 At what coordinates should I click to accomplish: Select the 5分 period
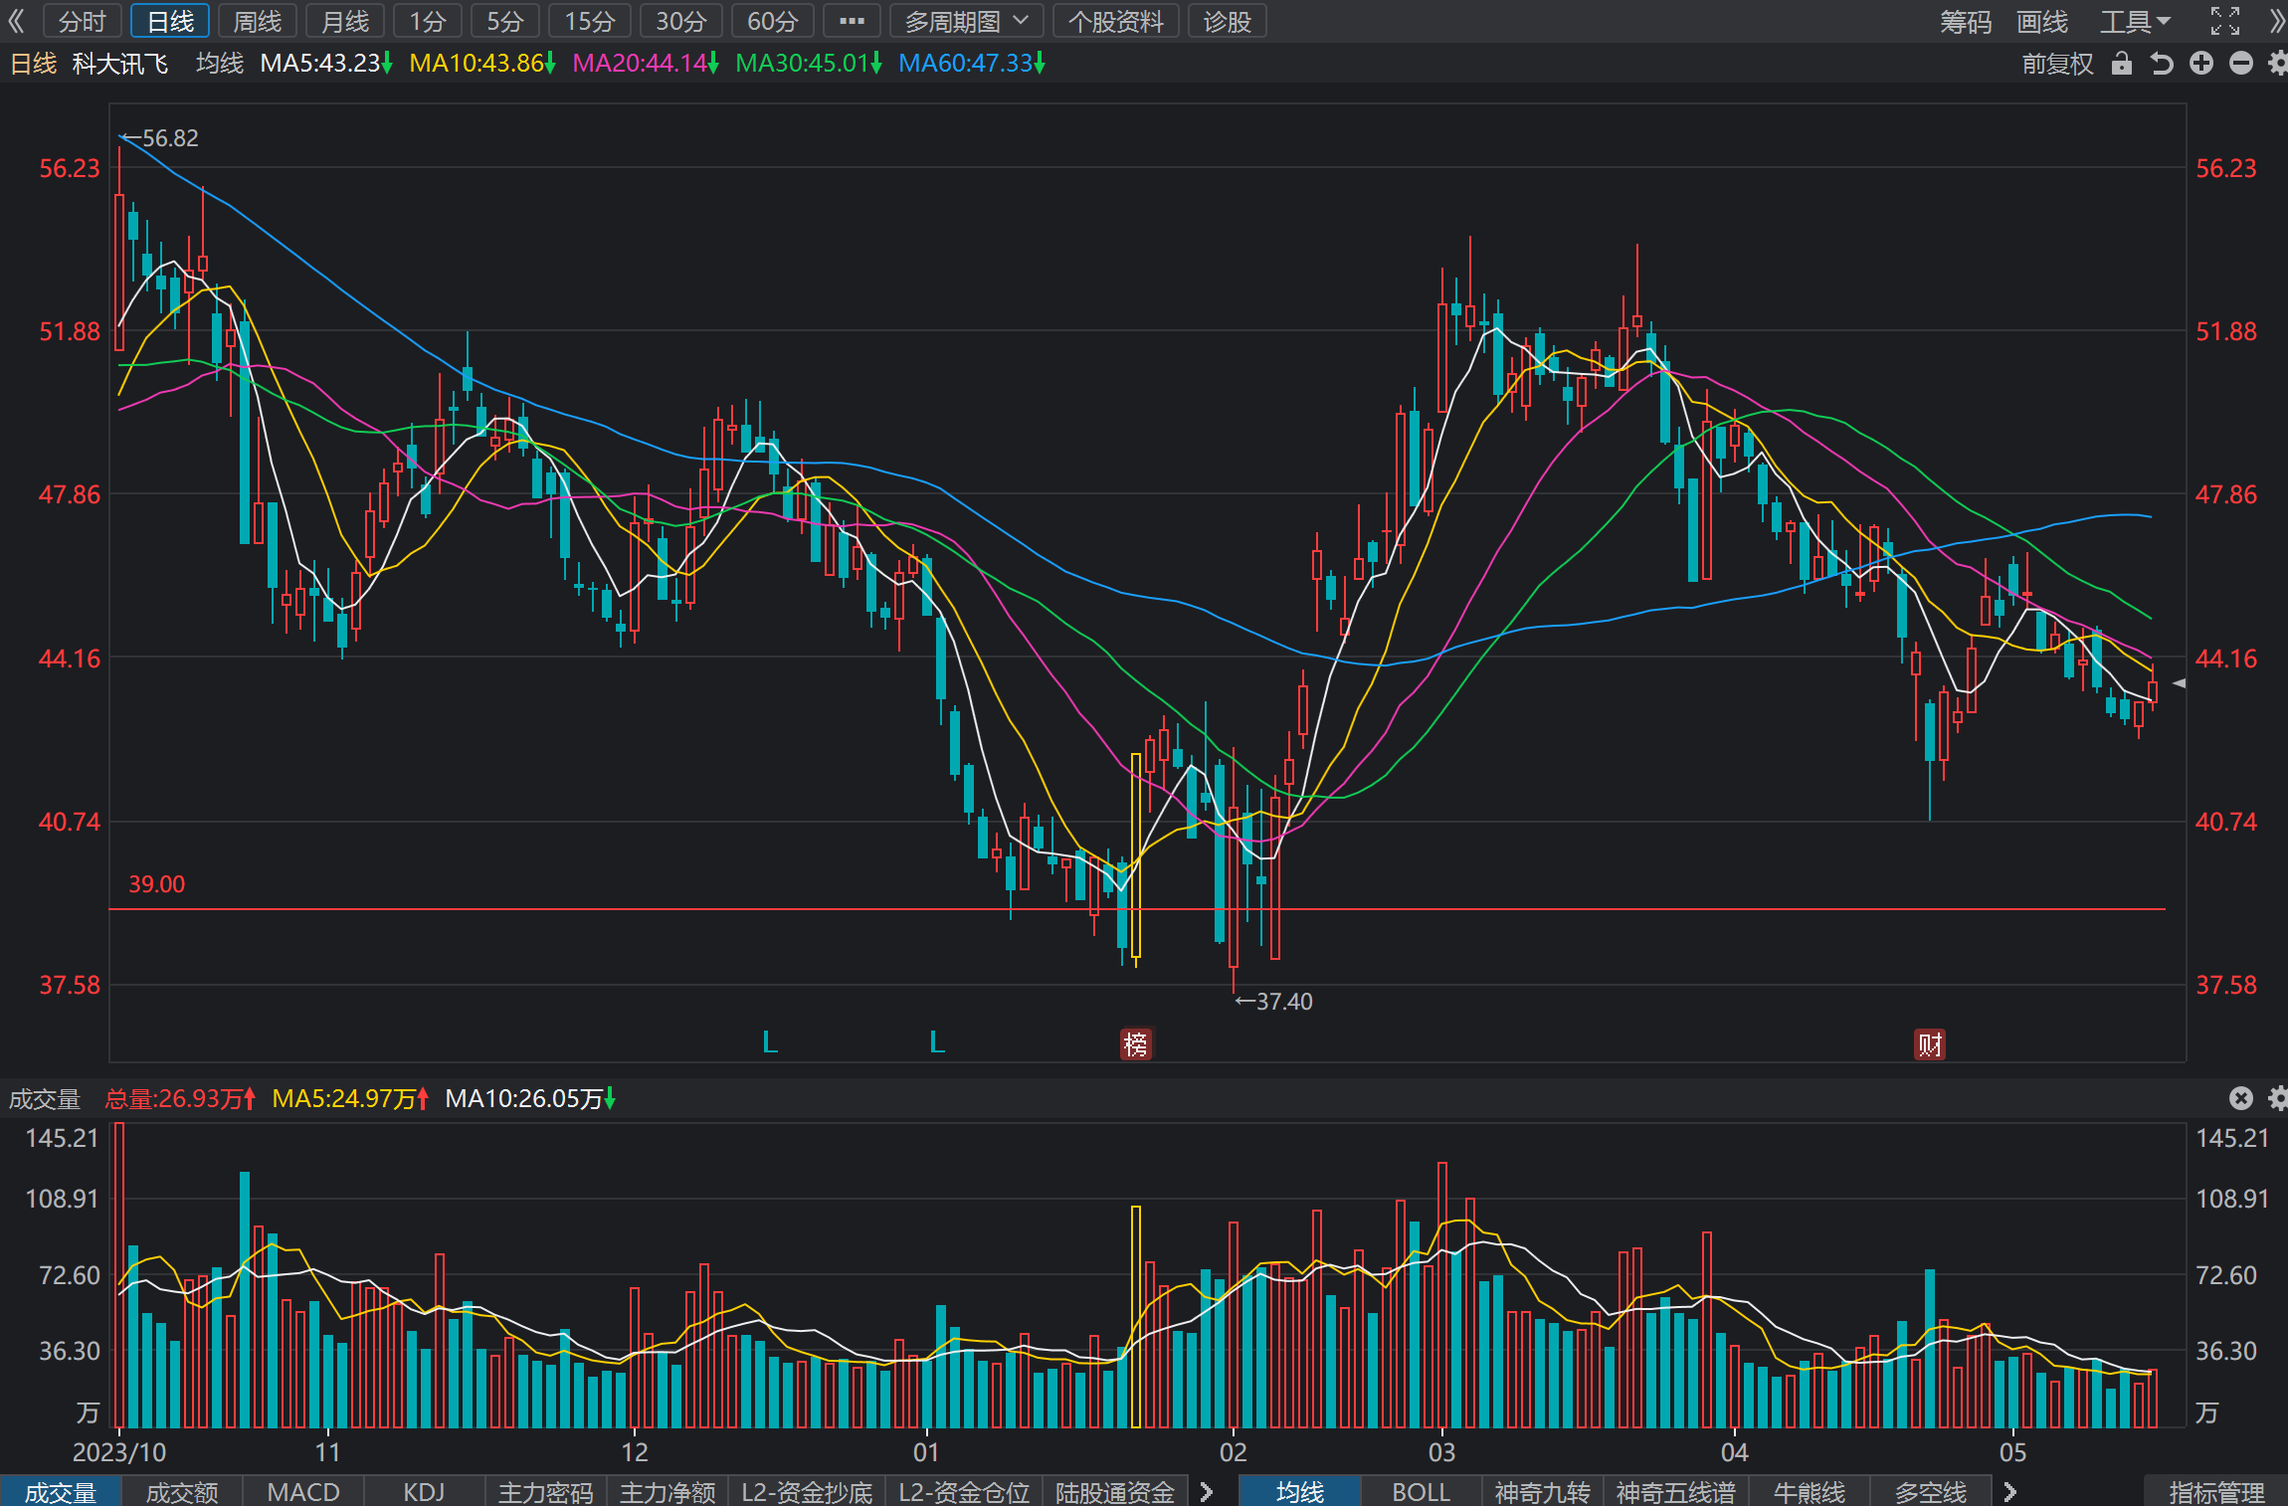coord(505,21)
